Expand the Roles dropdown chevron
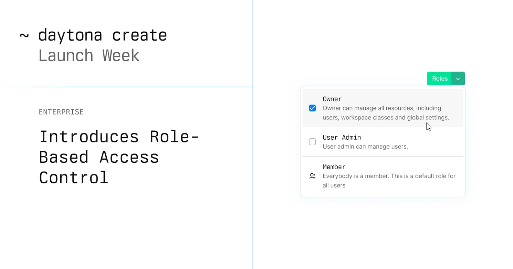Screen dimensions: 513x269 pos(458,79)
